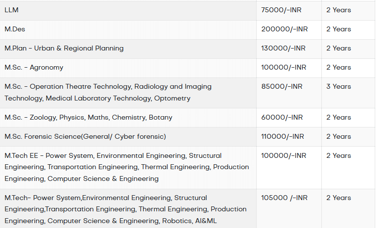Click the 3 Years duration cell
The image size is (386, 228).
(338, 86)
